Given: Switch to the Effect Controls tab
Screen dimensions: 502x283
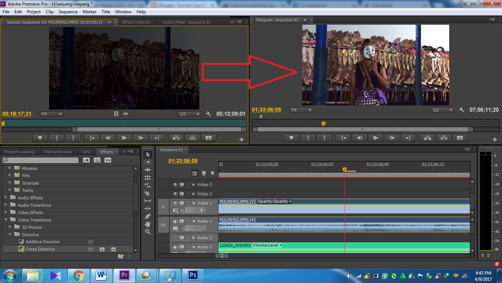Looking at the screenshot, I should (x=136, y=22).
